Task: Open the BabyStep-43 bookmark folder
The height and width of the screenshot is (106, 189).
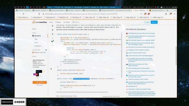Action: [x=36, y=17]
